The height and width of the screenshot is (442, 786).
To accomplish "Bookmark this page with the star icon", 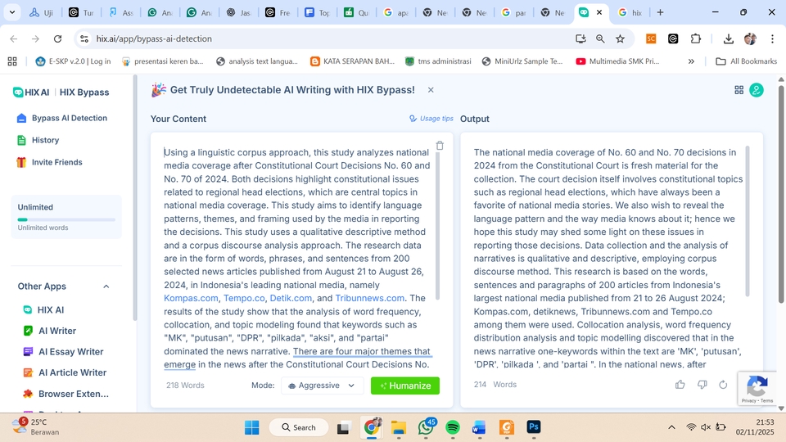I will pos(621,38).
